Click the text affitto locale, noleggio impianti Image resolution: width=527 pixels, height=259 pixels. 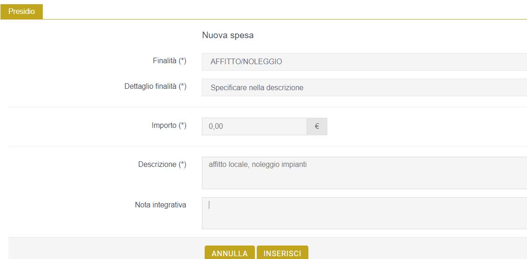[258, 165]
